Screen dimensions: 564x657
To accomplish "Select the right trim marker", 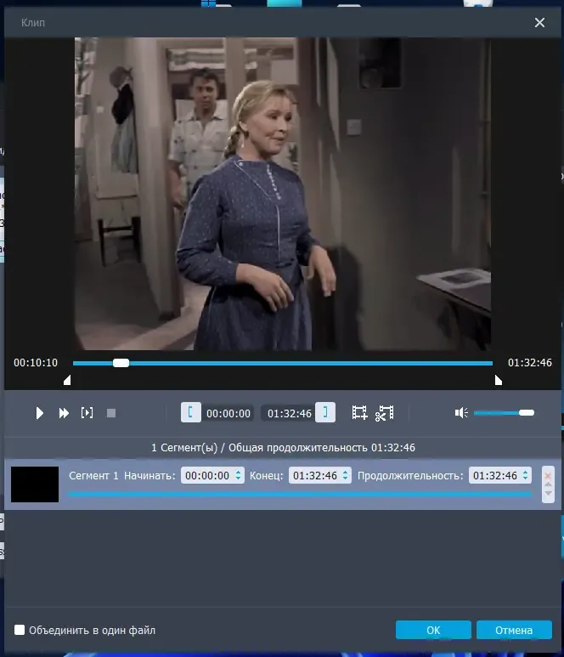I will click(499, 380).
